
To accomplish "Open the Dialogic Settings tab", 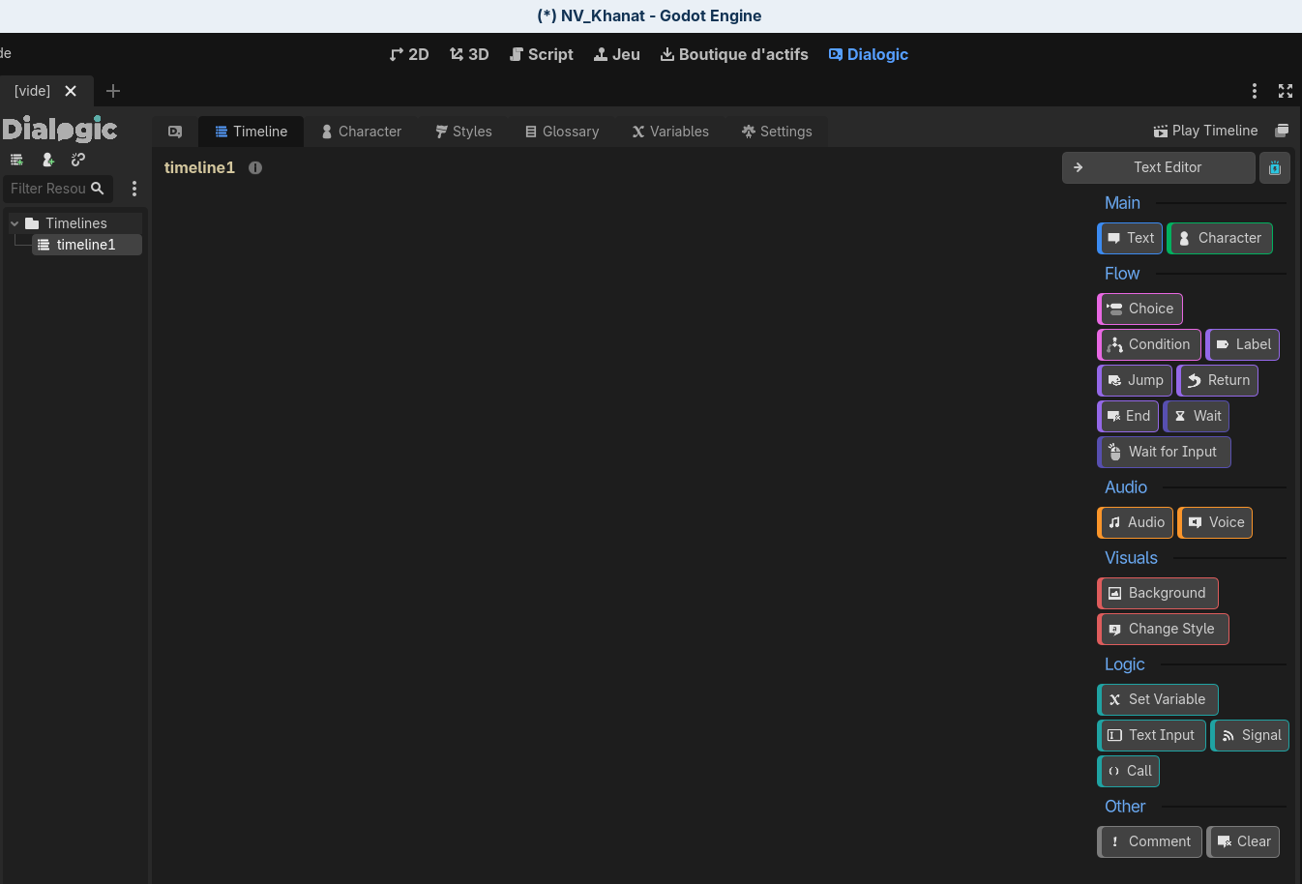I will pyautogui.click(x=777, y=132).
